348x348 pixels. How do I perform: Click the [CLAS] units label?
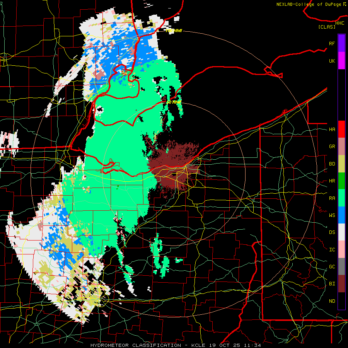coord(327,27)
